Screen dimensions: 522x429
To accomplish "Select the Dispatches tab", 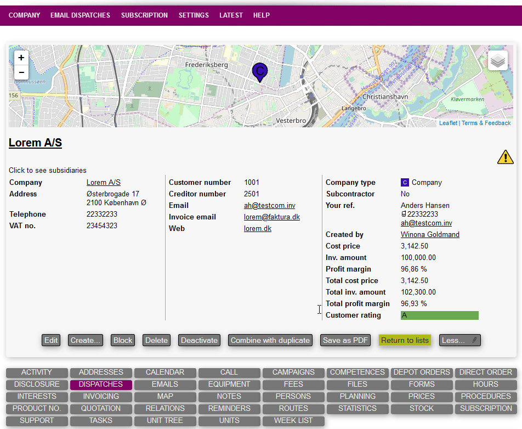I will click(101, 385).
